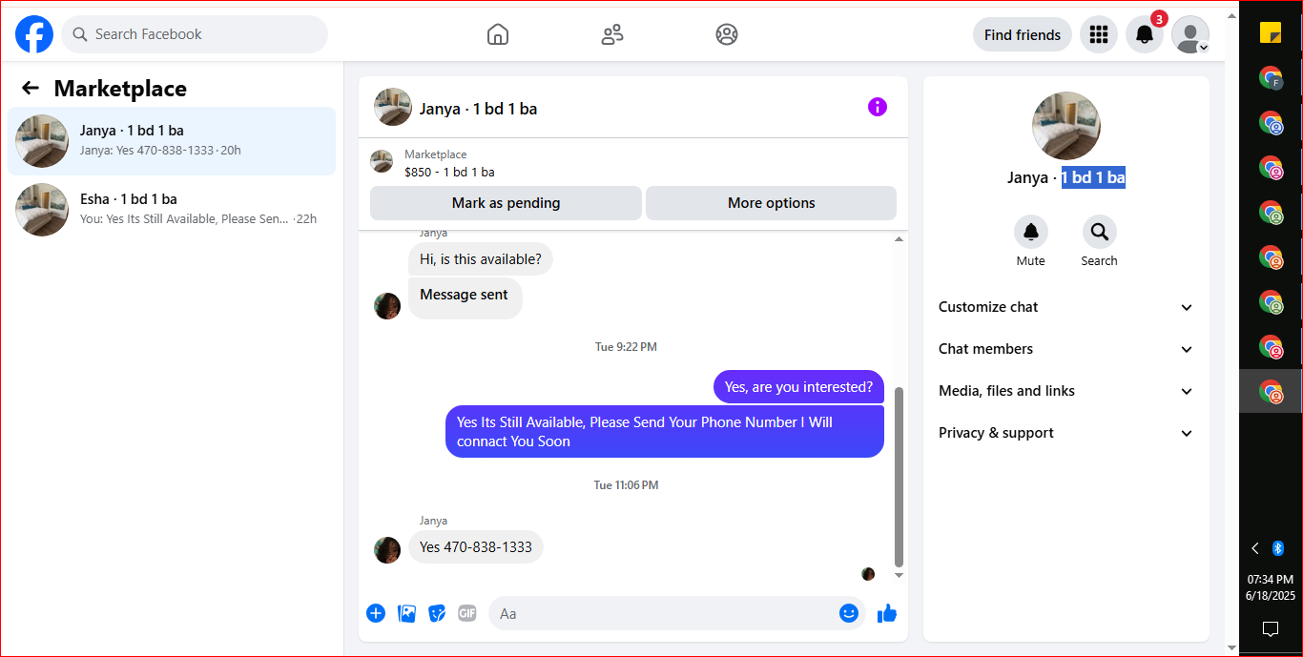Screen dimensions: 1303x657
Task: Click the active Chrome taskbar icon
Action: [x=1270, y=391]
